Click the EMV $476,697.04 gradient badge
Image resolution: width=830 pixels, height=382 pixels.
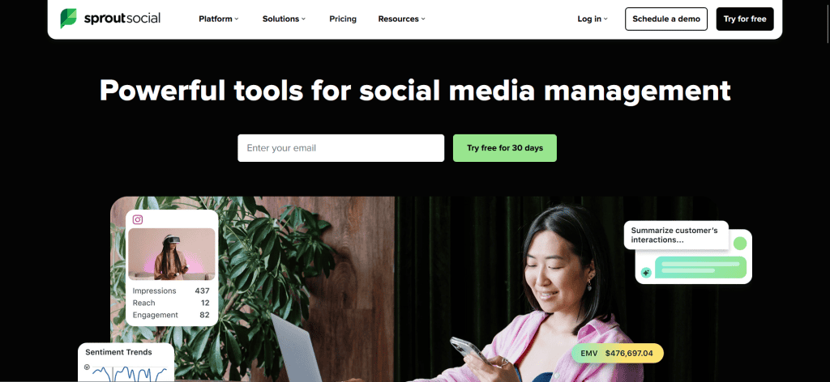point(617,353)
